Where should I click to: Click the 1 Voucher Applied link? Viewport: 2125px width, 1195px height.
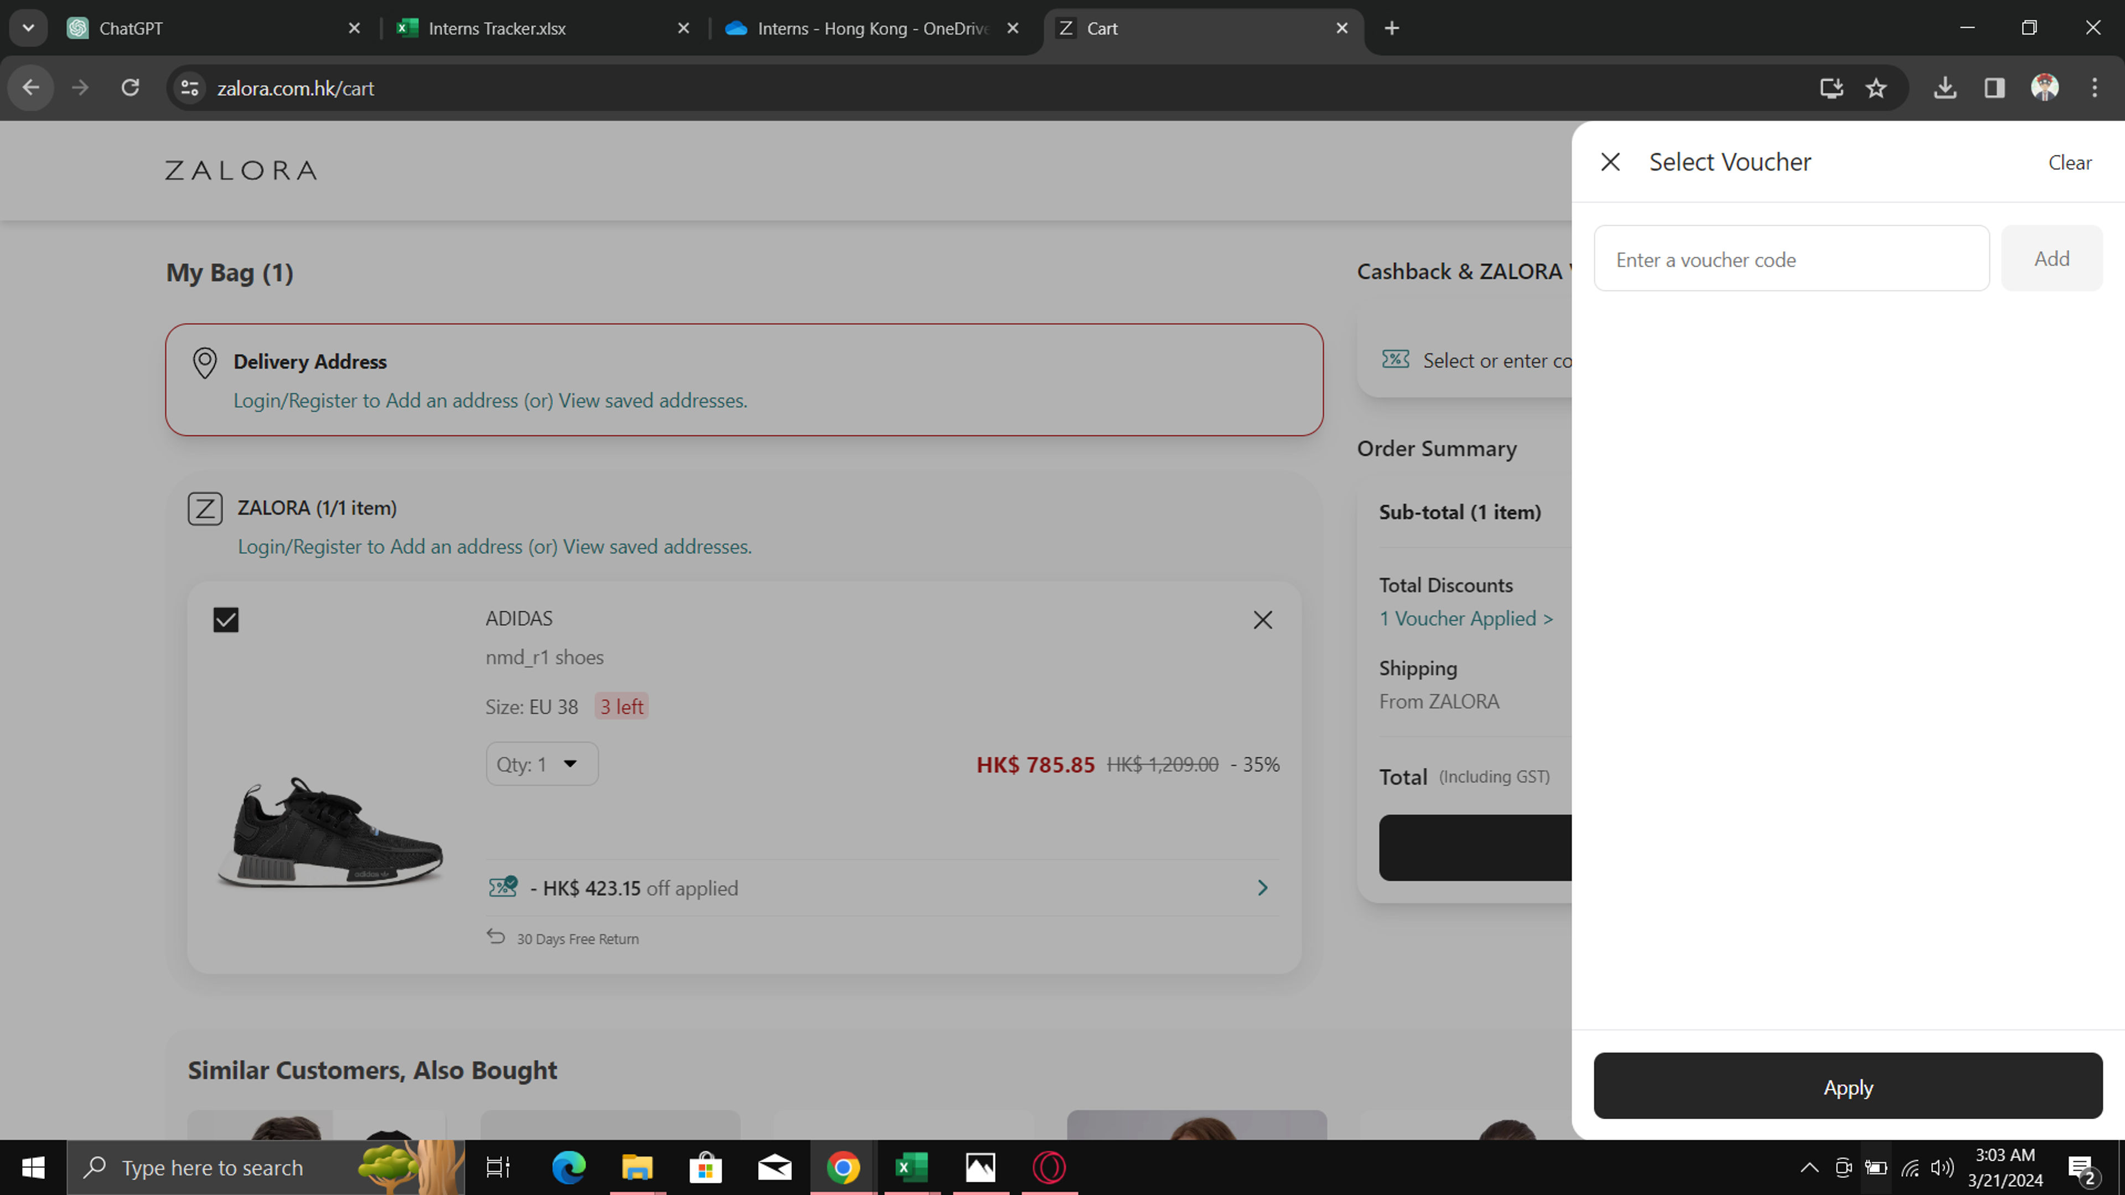coord(1466,619)
